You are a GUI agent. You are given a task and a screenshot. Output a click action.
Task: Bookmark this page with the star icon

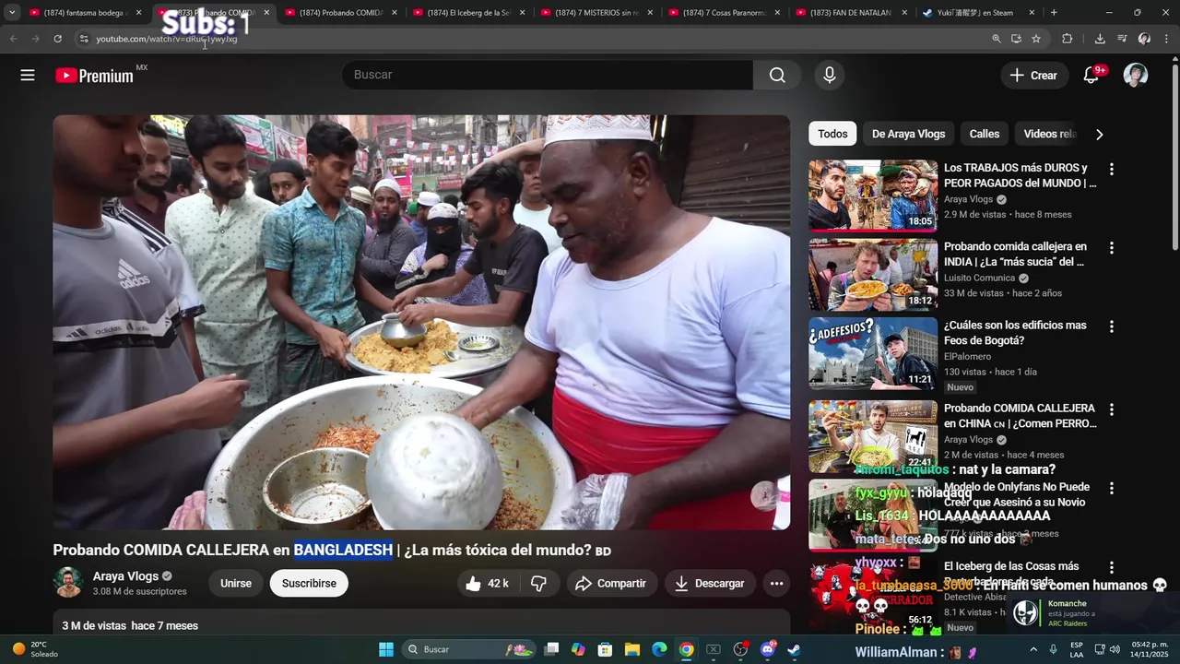click(x=1036, y=39)
